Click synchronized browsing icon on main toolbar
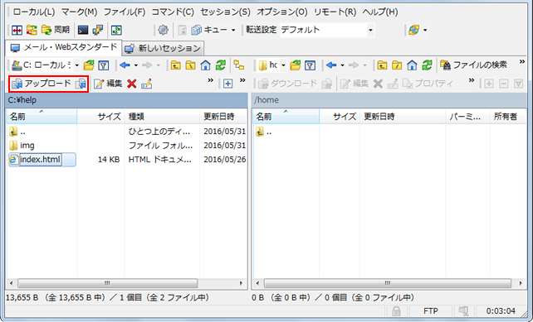 click(x=116, y=30)
